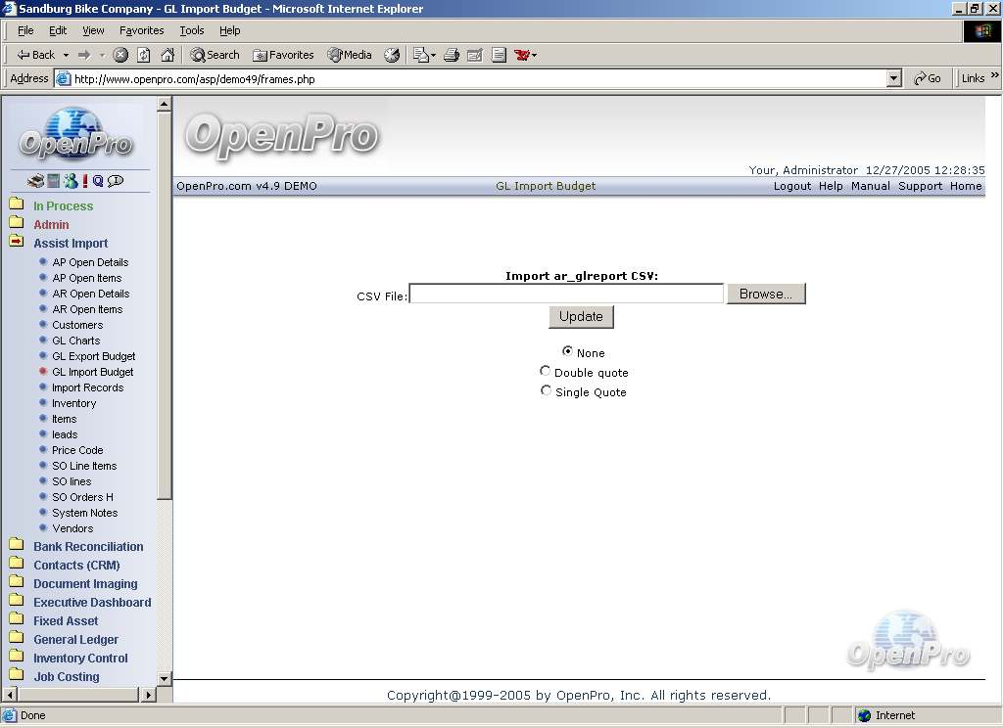The height and width of the screenshot is (728, 1003).
Task: Open the address bar dropdown arrow
Action: [893, 78]
